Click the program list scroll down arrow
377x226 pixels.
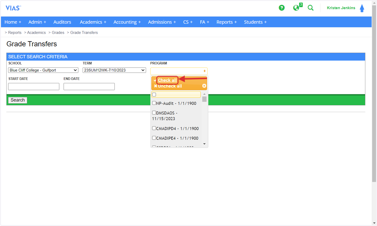tap(205, 144)
